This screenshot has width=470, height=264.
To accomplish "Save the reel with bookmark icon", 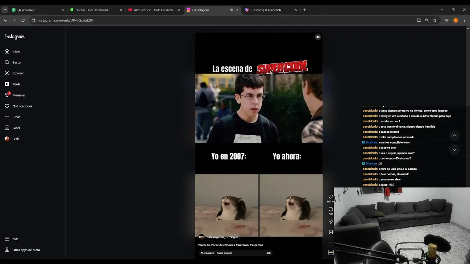I will pos(331,232).
